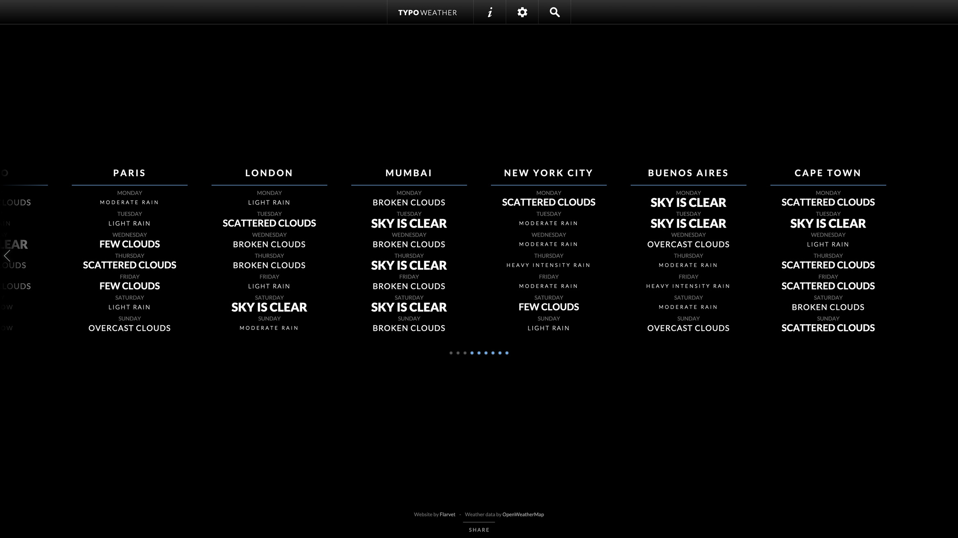Select the first pagination dot
The width and height of the screenshot is (958, 538).
451,353
